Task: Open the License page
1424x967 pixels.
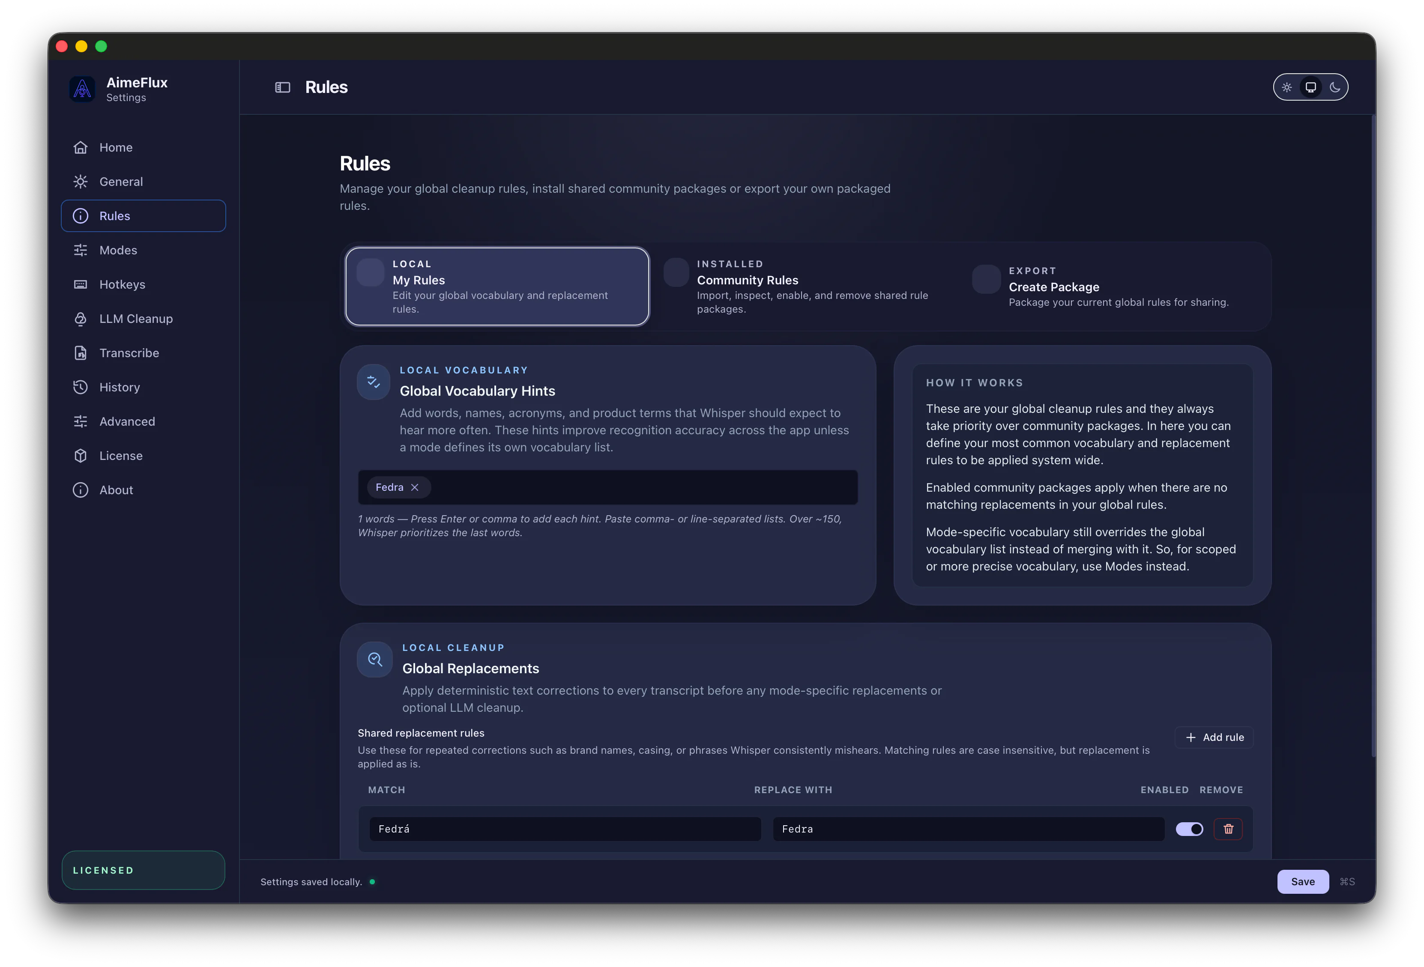Action: pos(144,456)
